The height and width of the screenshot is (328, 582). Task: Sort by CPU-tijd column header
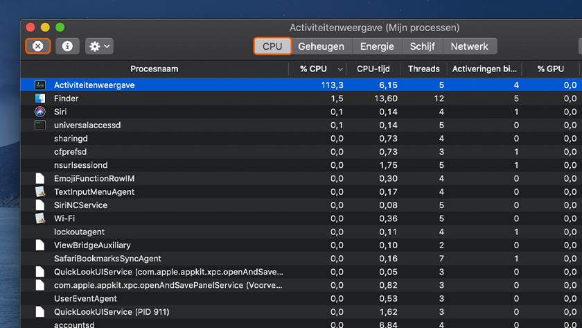pos(373,69)
